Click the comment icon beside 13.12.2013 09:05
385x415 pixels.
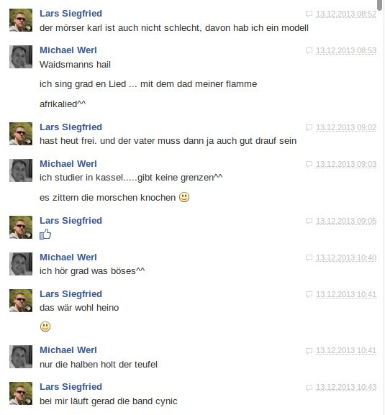(309, 221)
